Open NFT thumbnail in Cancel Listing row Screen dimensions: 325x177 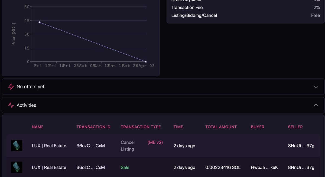tap(17, 146)
